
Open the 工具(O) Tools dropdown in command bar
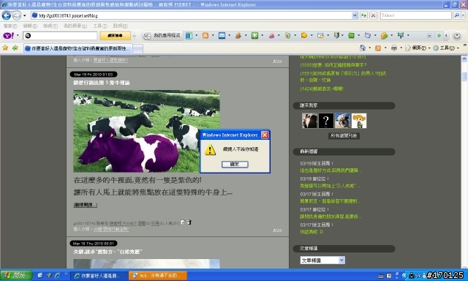pos(446,48)
